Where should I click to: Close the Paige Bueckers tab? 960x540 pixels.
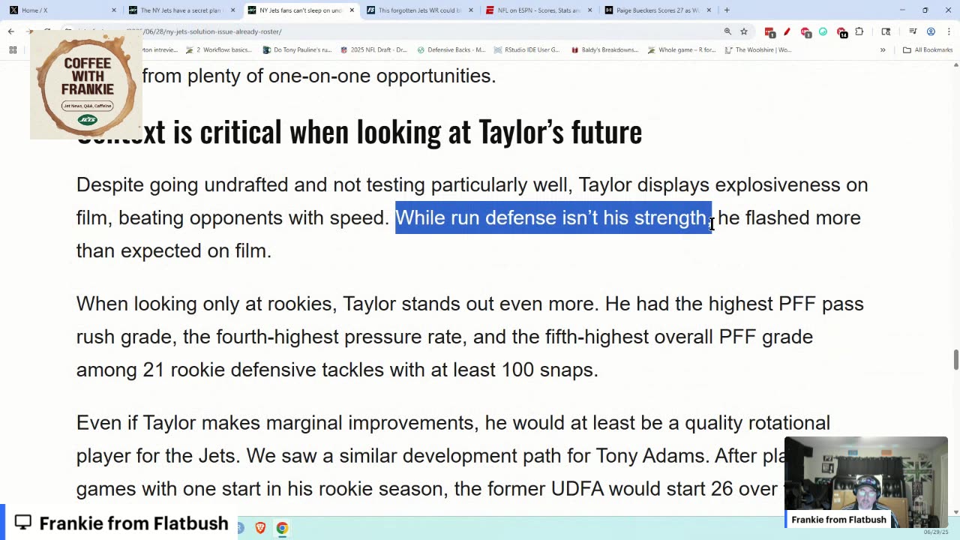[x=709, y=10]
